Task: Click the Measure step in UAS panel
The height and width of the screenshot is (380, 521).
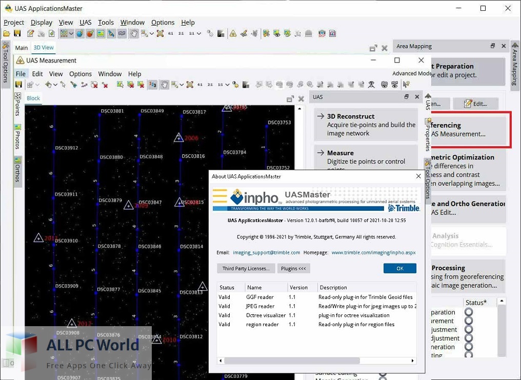Action: pos(366,157)
